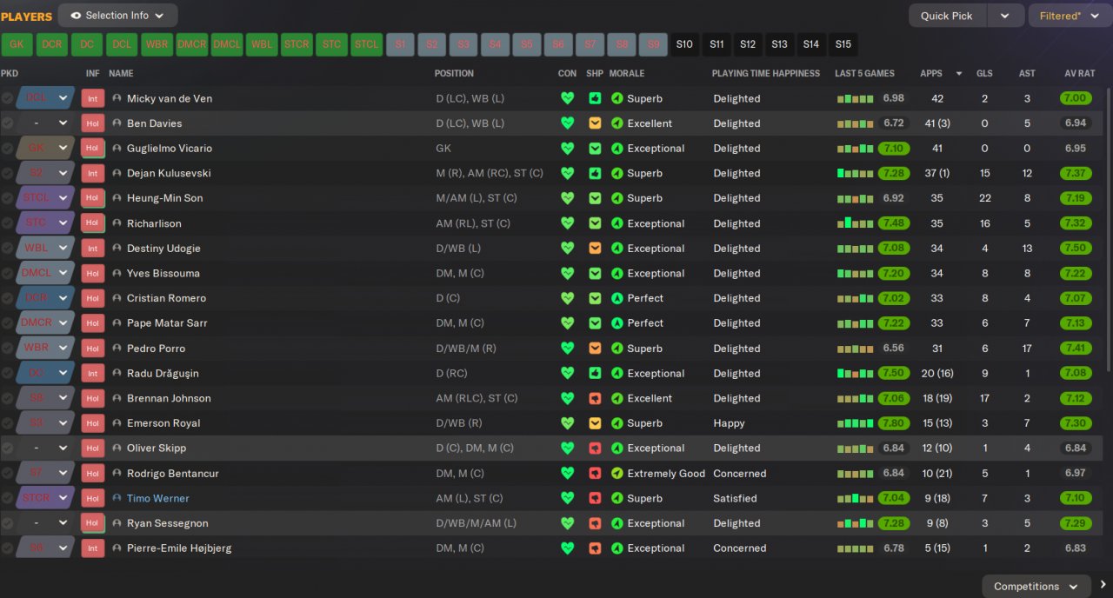Click Richarlison's player profile icon

[x=117, y=223]
